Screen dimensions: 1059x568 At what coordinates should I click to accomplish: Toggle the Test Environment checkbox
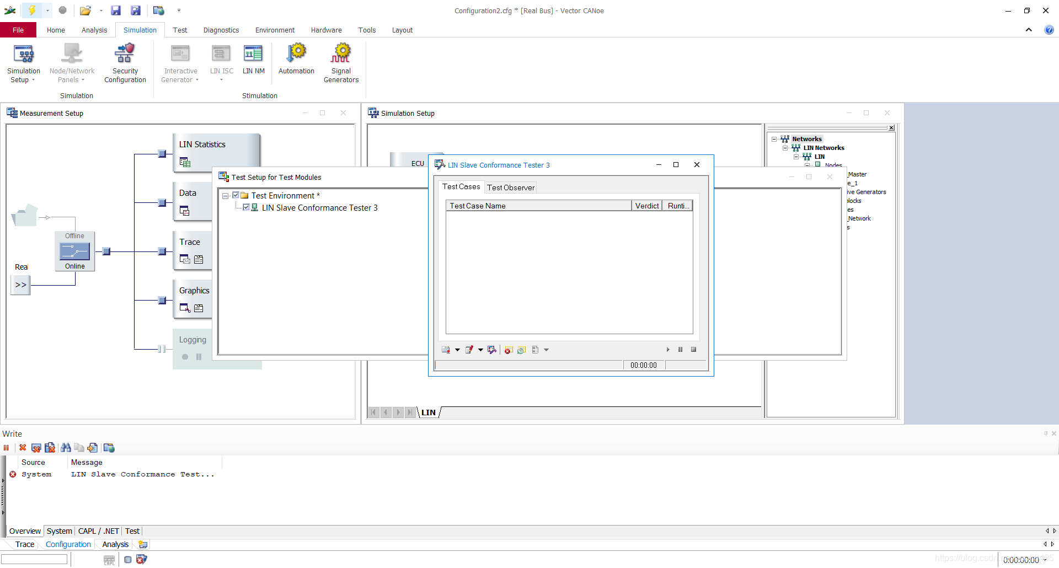(236, 195)
